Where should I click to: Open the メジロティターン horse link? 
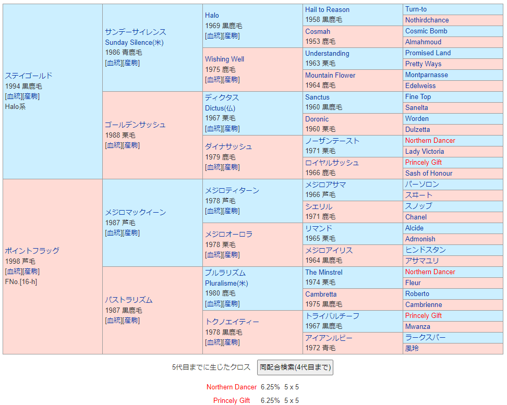click(x=232, y=190)
